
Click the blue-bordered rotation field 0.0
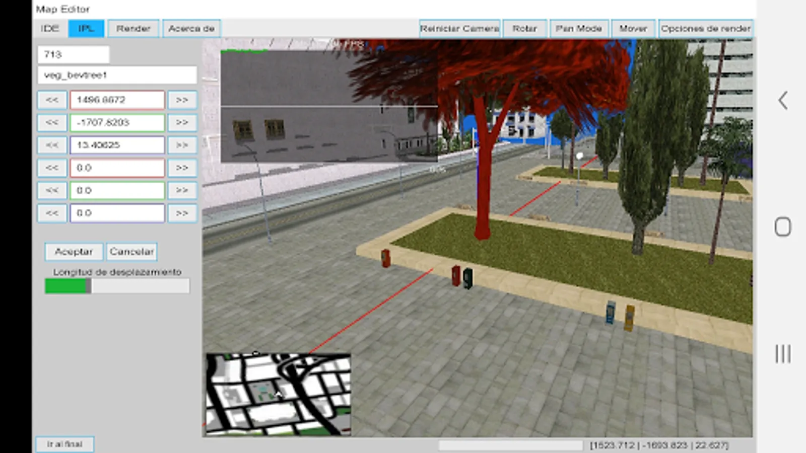pos(117,213)
